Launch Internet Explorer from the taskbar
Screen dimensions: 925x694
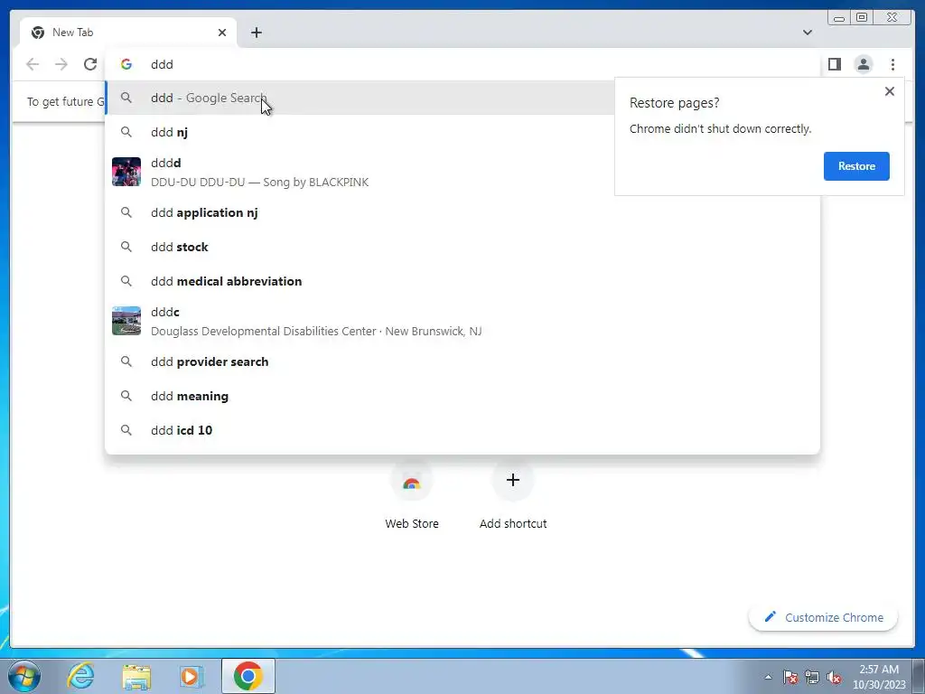click(80, 676)
